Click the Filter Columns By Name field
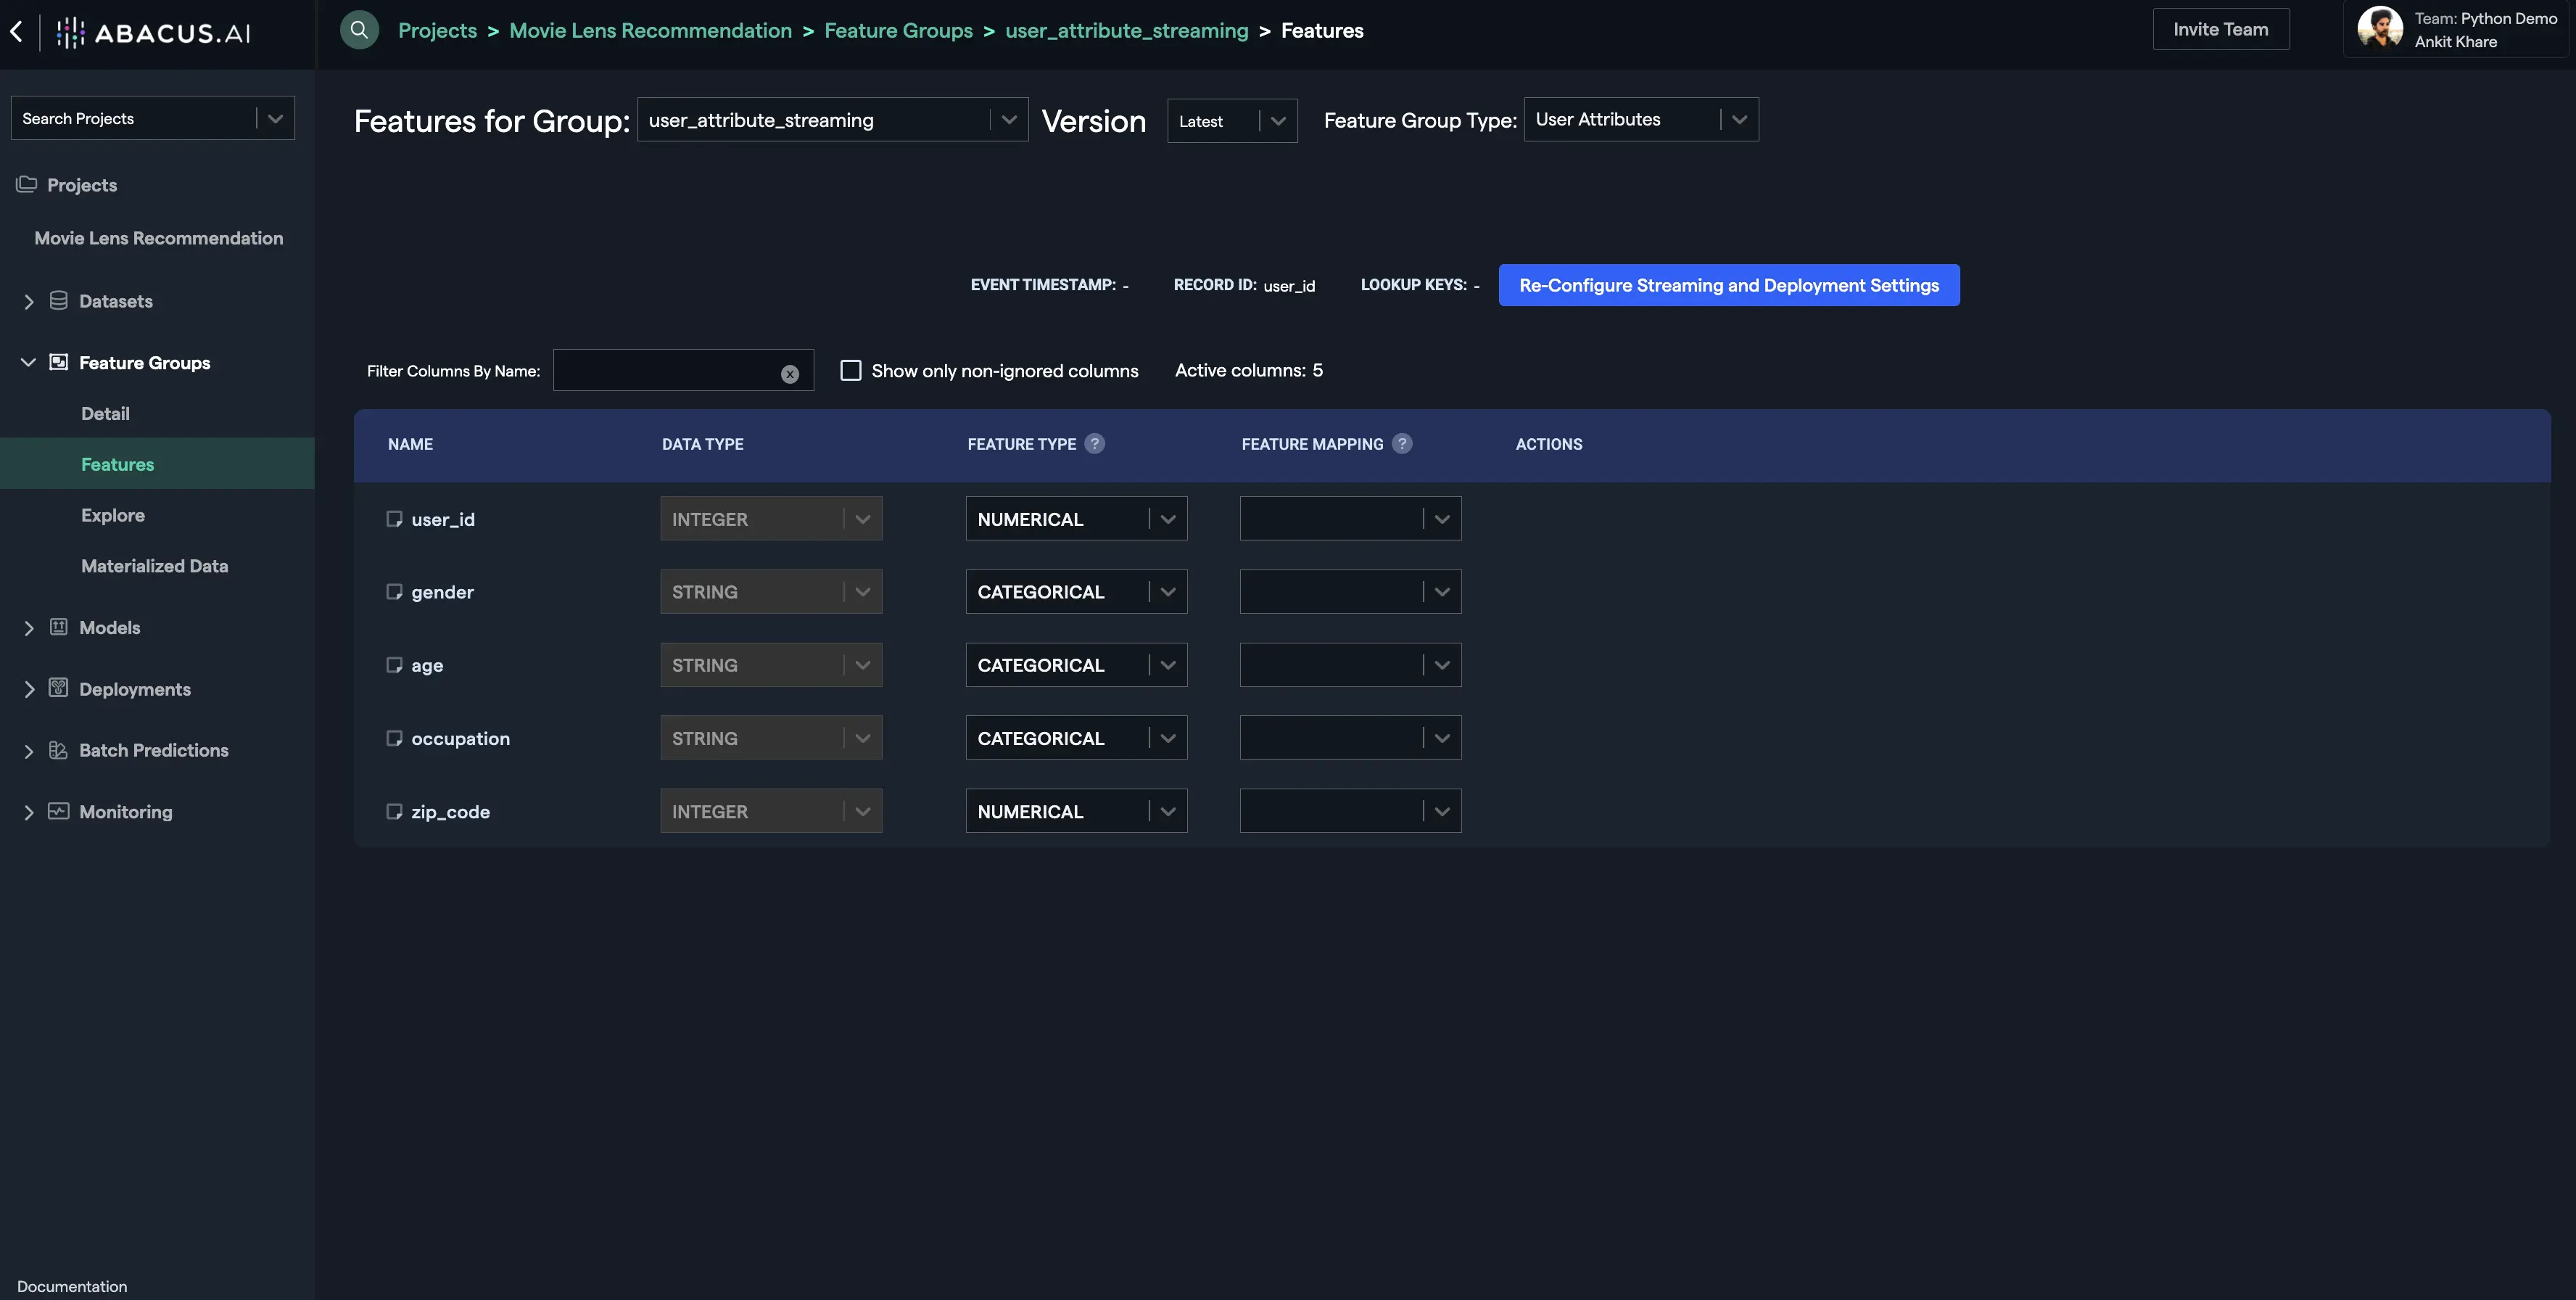The image size is (2576, 1300). tap(665, 370)
